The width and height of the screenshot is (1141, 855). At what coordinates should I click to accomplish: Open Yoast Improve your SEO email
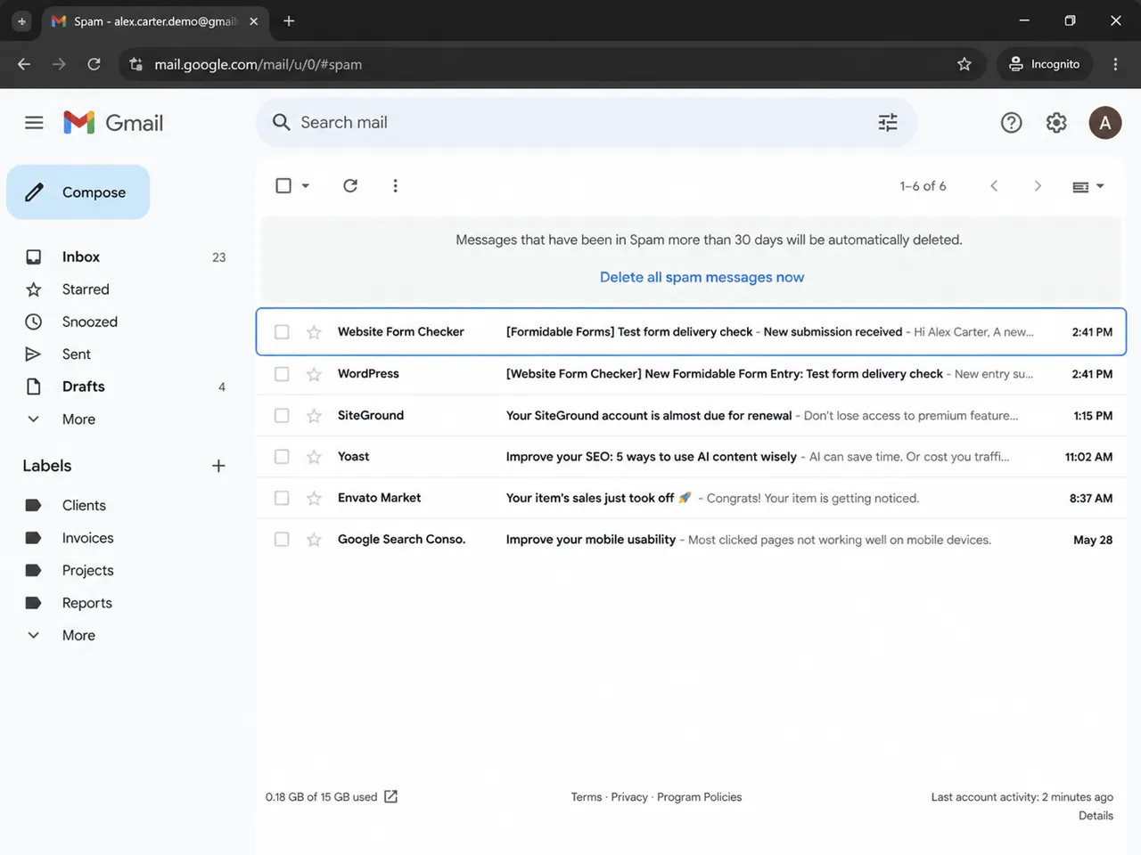point(651,457)
